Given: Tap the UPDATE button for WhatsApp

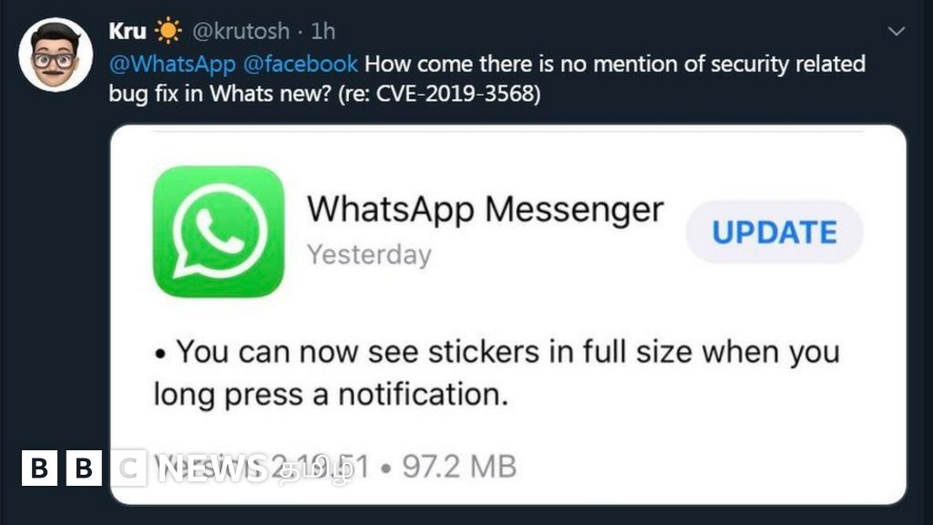Looking at the screenshot, I should point(774,232).
